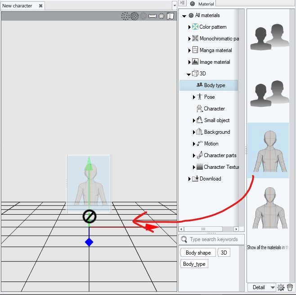Click the tree horizontal scrollbar thumb
296x295 pixels.
tap(203, 229)
